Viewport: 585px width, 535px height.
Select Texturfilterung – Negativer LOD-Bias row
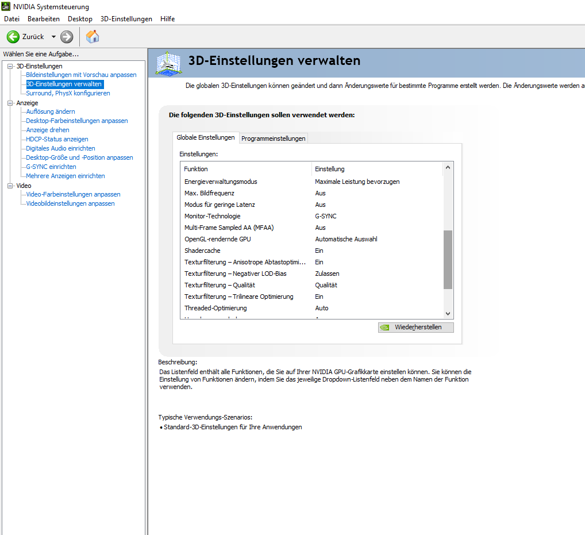[x=311, y=274]
